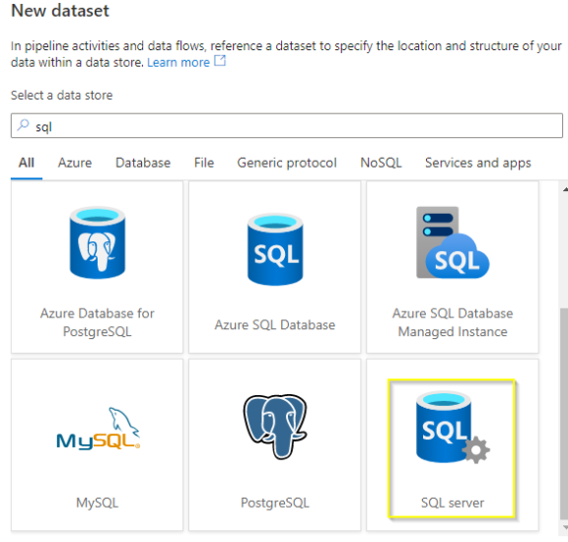Switch to the Azure tab
The image size is (568, 542).
(75, 163)
